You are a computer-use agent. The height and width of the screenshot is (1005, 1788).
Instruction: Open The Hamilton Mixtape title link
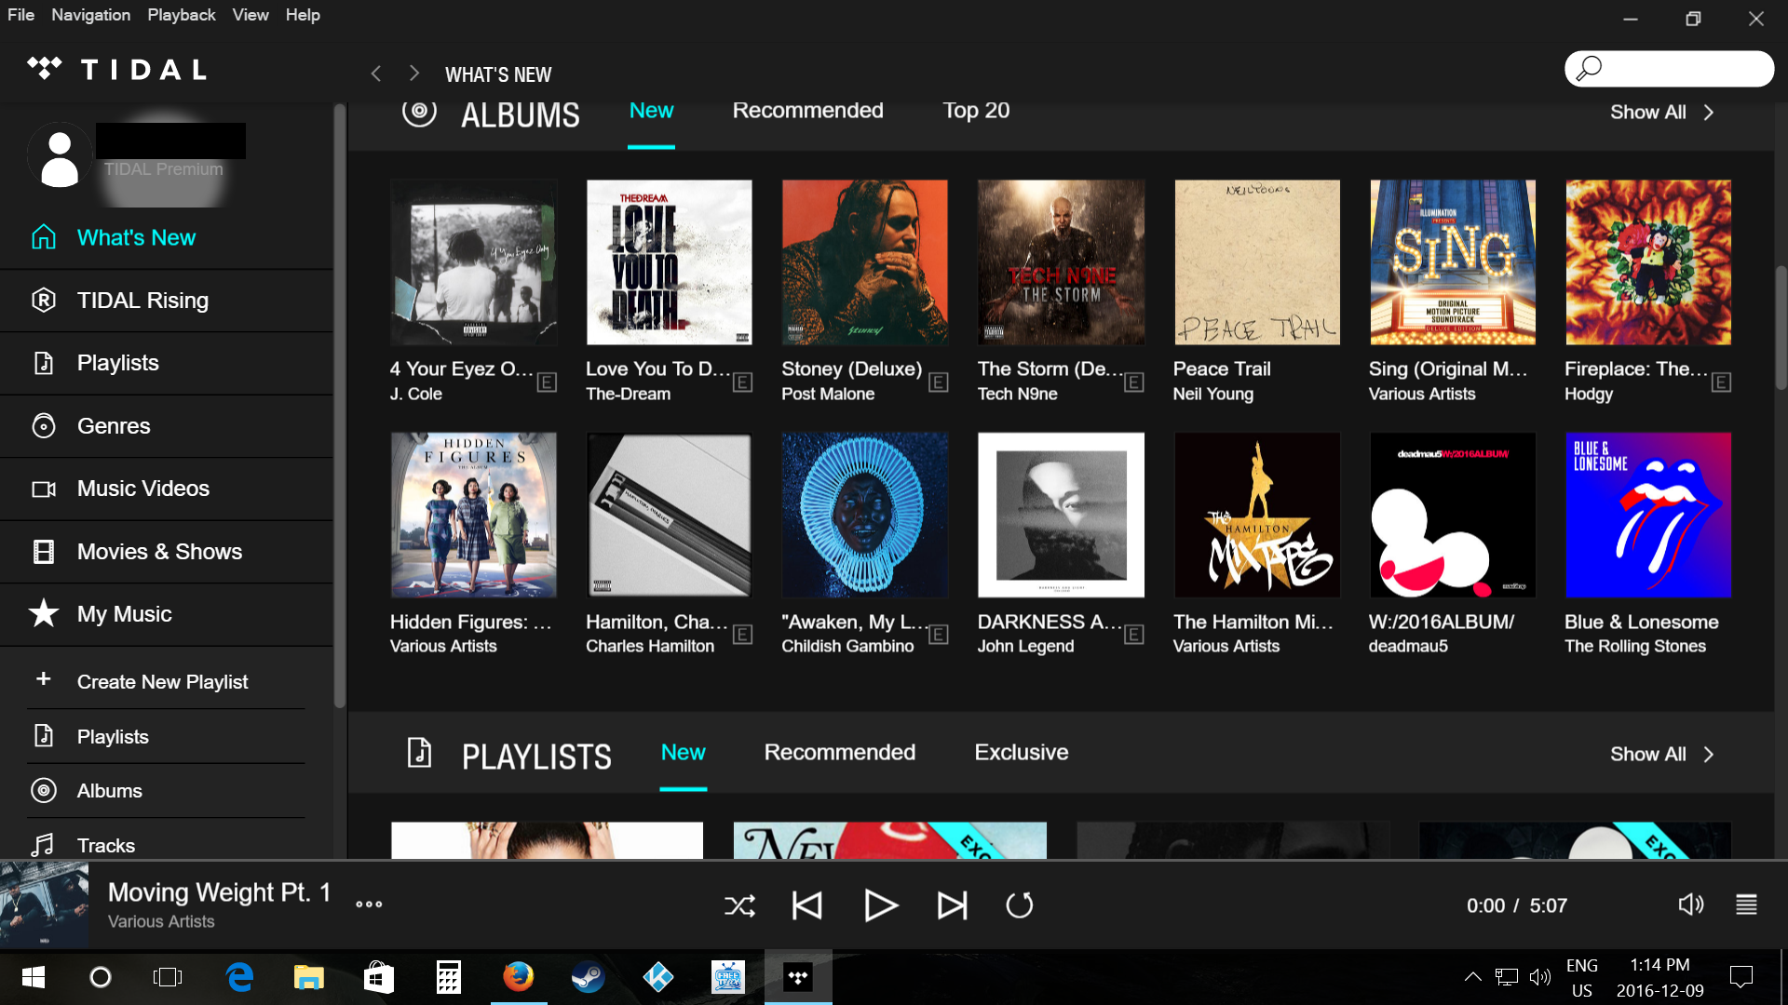pos(1253,622)
